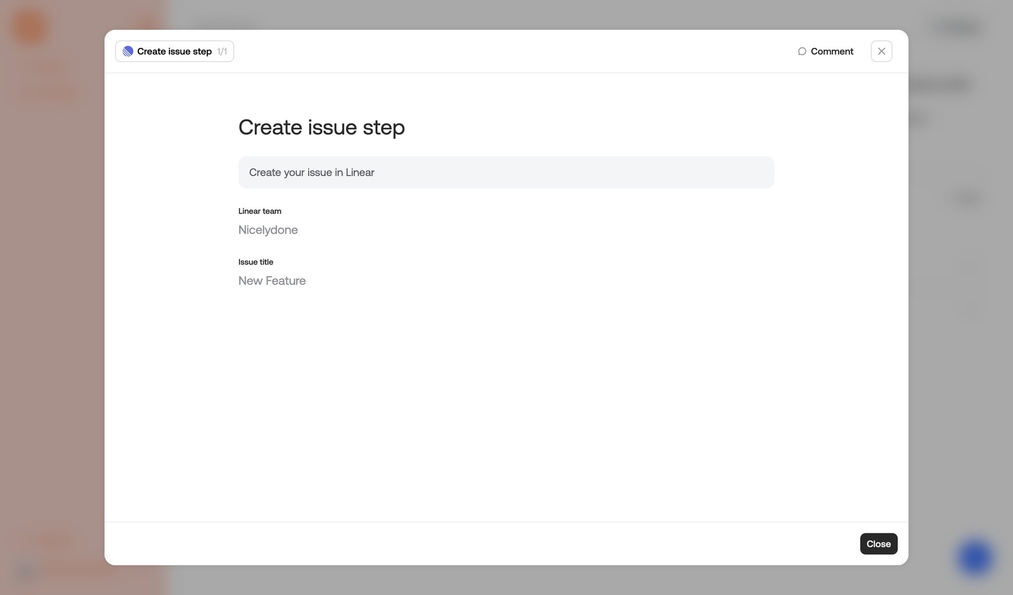Screen dimensions: 1013x595
Task: Select the Linear team field showing Nicelydone
Action: (268, 229)
